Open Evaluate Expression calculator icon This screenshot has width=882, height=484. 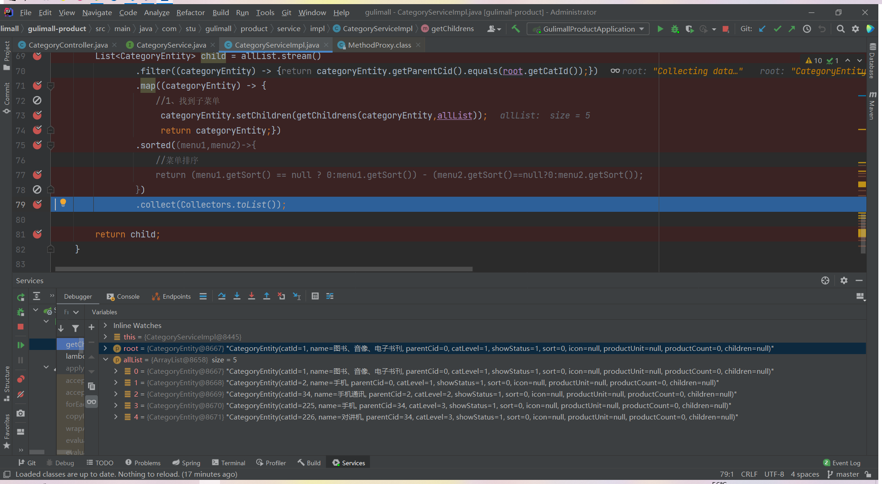tap(315, 296)
